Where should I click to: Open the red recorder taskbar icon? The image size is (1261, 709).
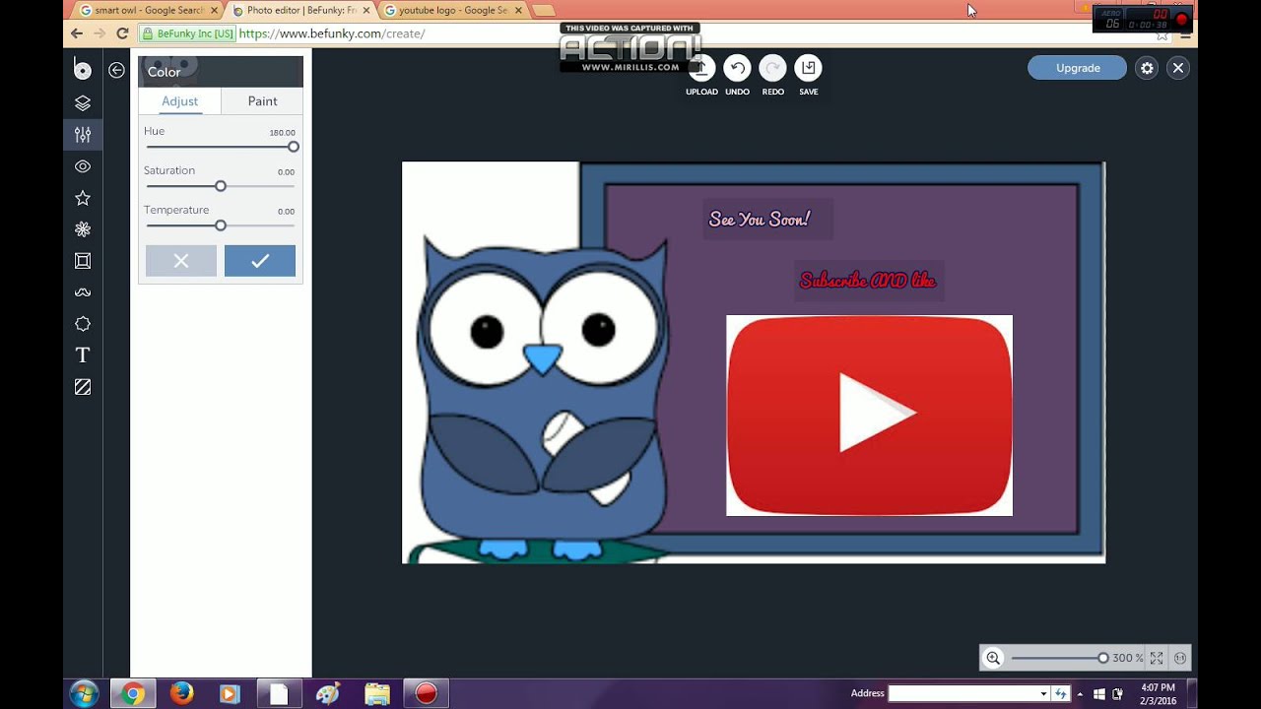coord(426,694)
